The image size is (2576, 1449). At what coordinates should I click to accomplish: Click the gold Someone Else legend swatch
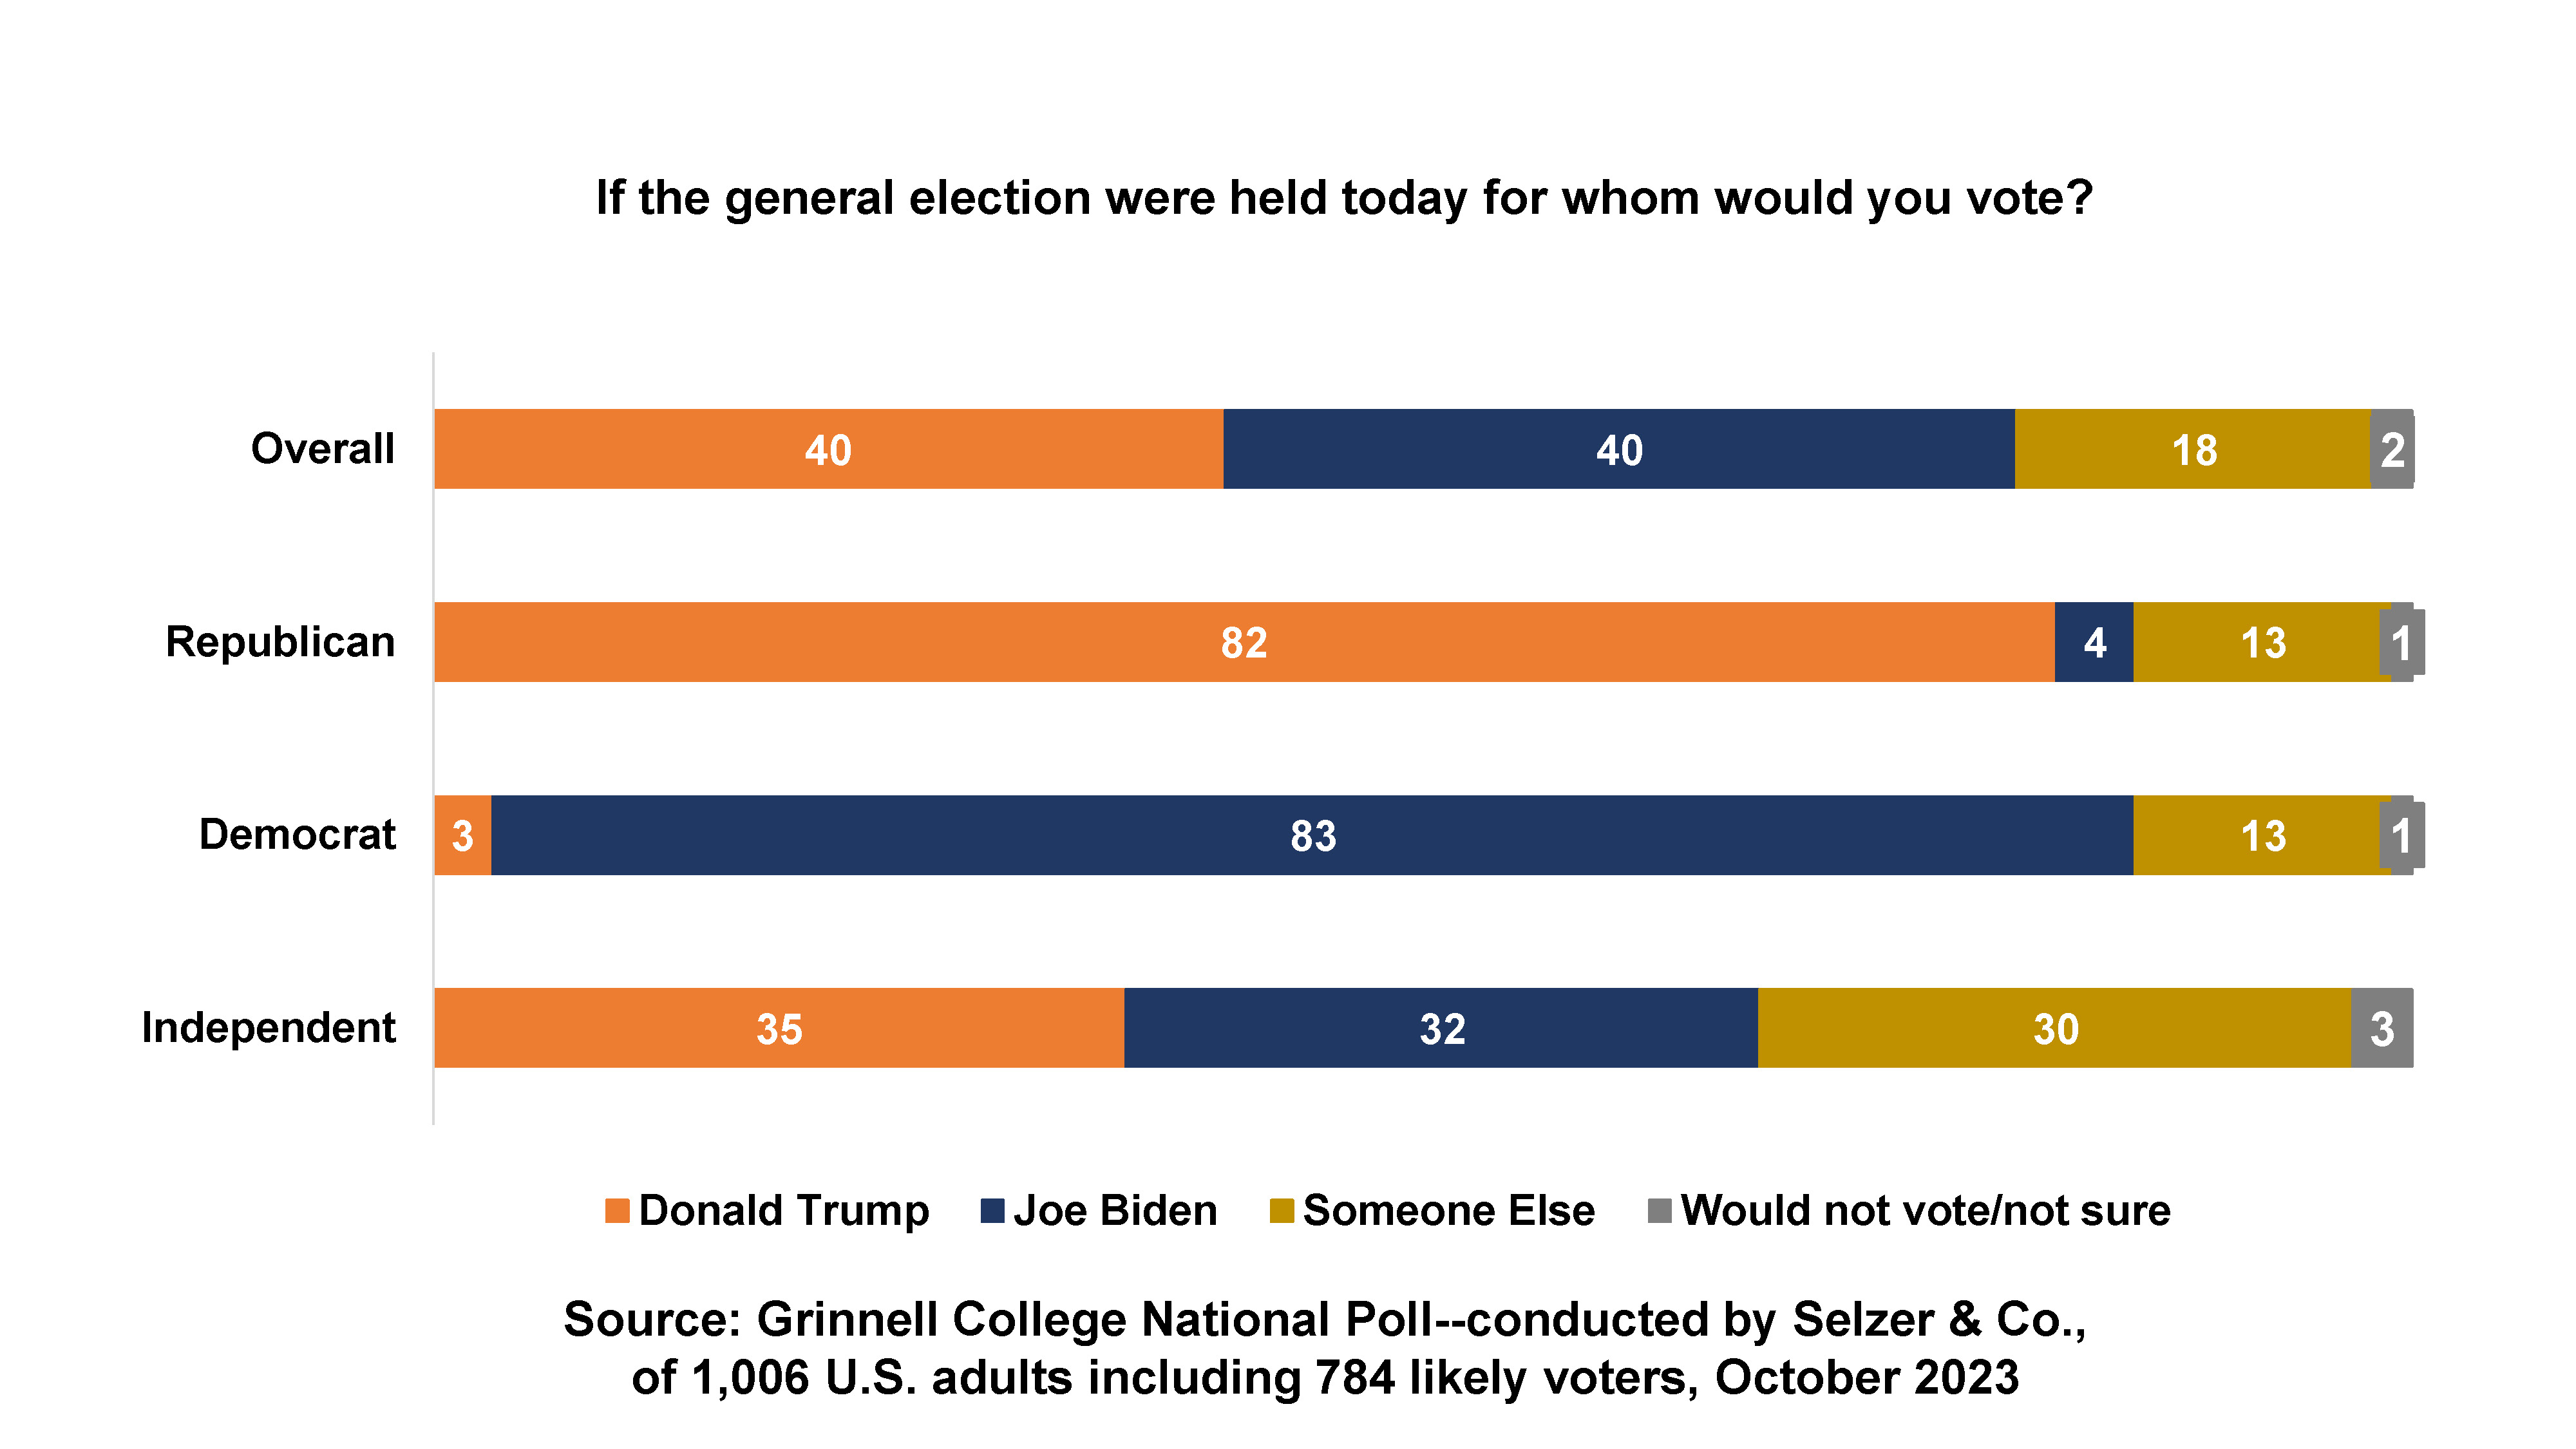[x=1281, y=1211]
